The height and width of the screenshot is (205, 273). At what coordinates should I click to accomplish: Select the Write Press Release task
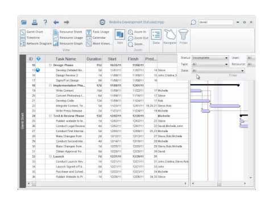click(x=107, y=110)
